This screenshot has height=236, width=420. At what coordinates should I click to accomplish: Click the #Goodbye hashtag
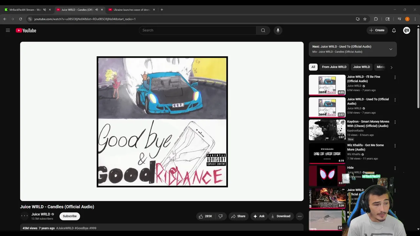pyautogui.click(x=81, y=228)
